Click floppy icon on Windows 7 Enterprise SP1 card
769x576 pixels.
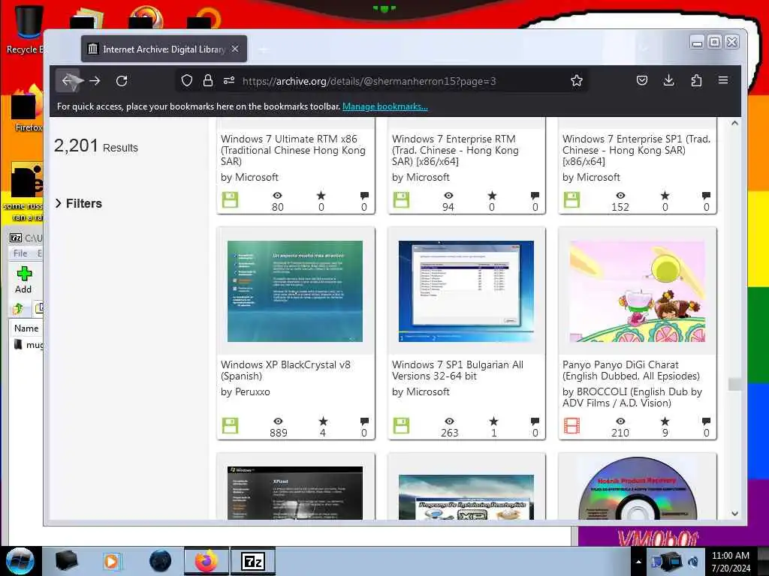(571, 199)
